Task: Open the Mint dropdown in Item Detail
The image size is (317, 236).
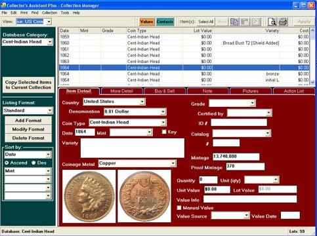Action: point(149,132)
